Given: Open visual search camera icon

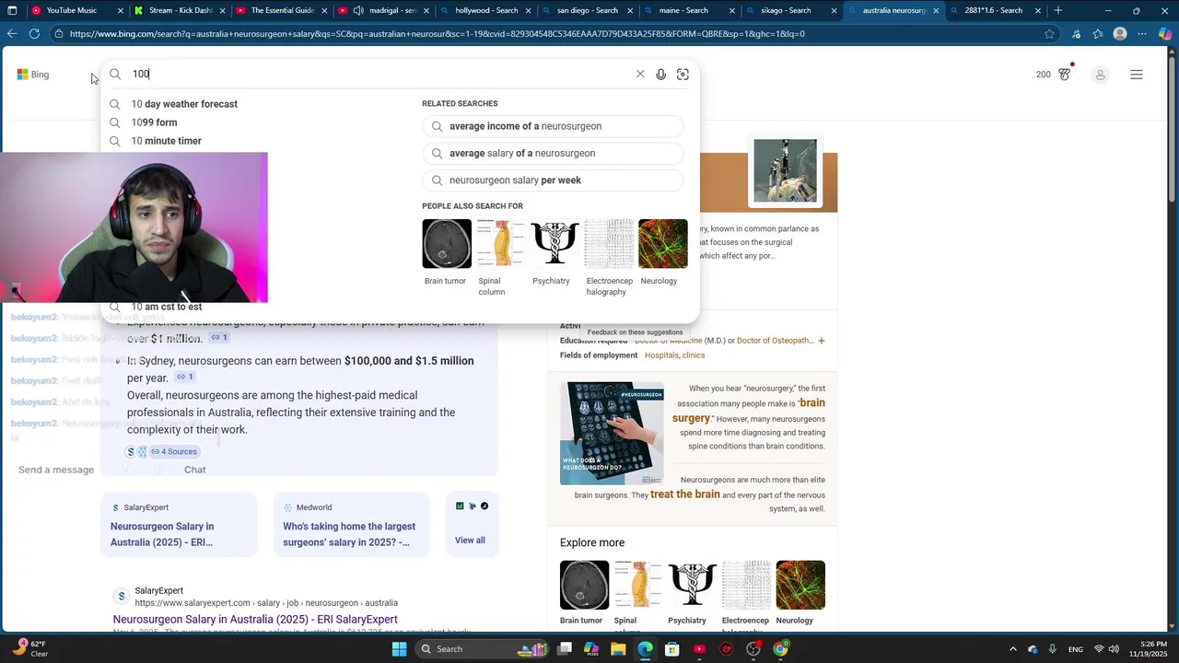Looking at the screenshot, I should click(x=683, y=74).
